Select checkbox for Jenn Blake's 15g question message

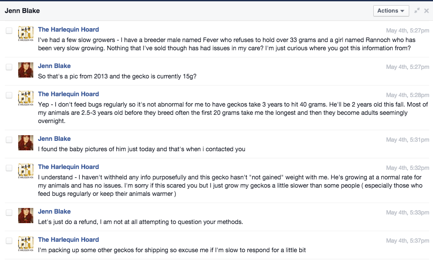(x=9, y=67)
